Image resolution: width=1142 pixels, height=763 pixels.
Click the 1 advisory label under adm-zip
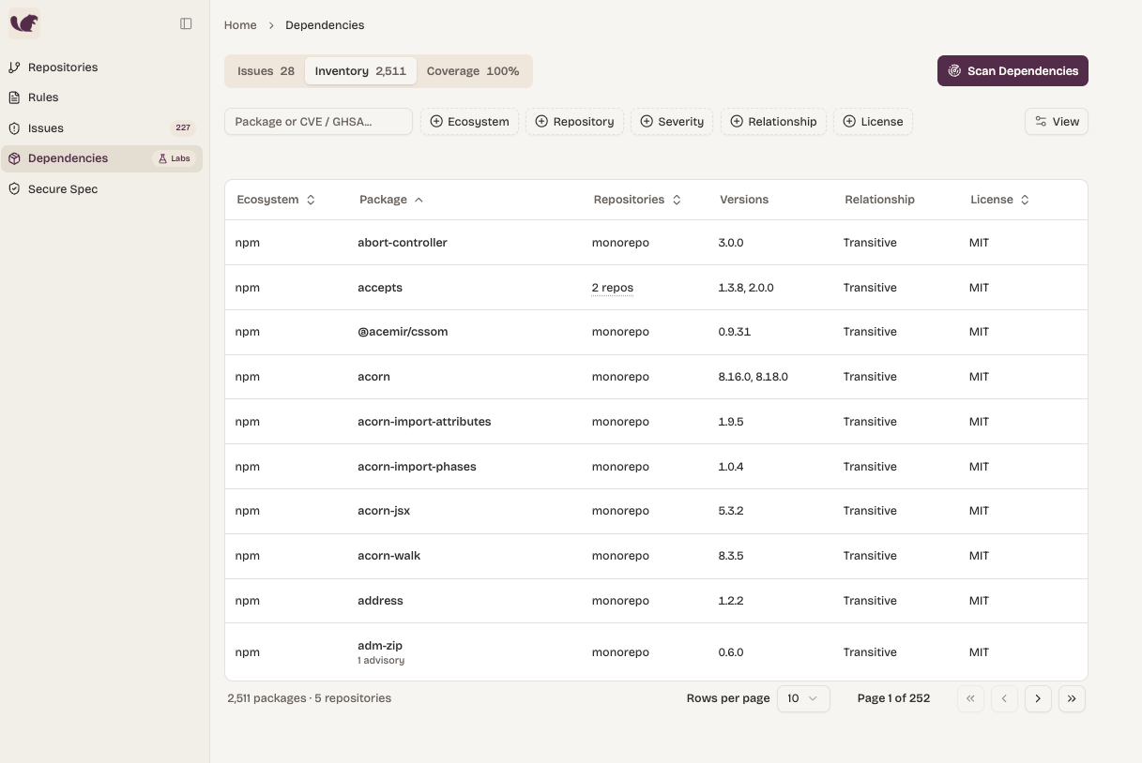pos(381,661)
